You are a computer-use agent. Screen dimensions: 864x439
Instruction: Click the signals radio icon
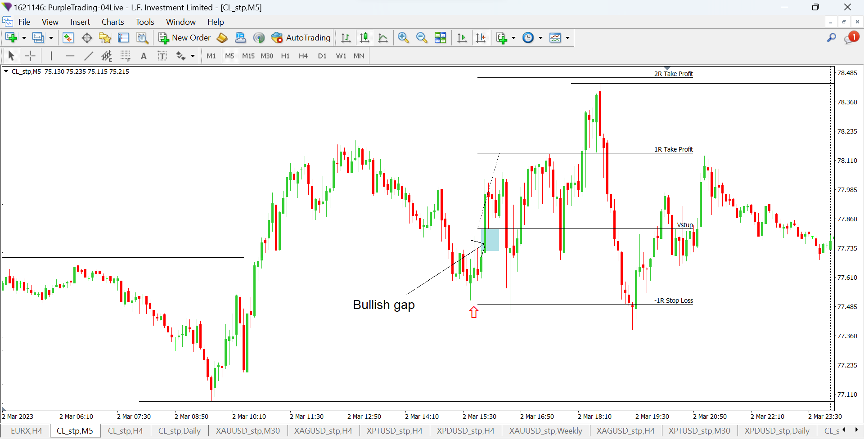259,38
